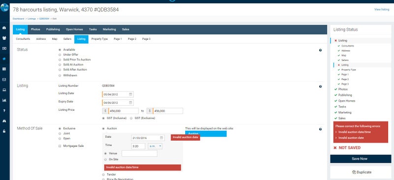Open the Listing Date calendar picker
The height and width of the screenshot is (180, 394).
tap(131, 94)
